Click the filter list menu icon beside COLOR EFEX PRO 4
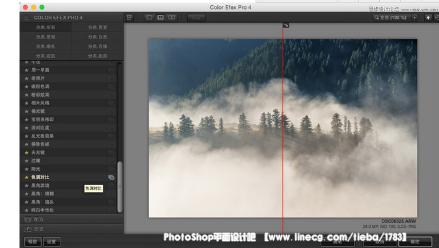The image size is (439, 248). click(27, 18)
